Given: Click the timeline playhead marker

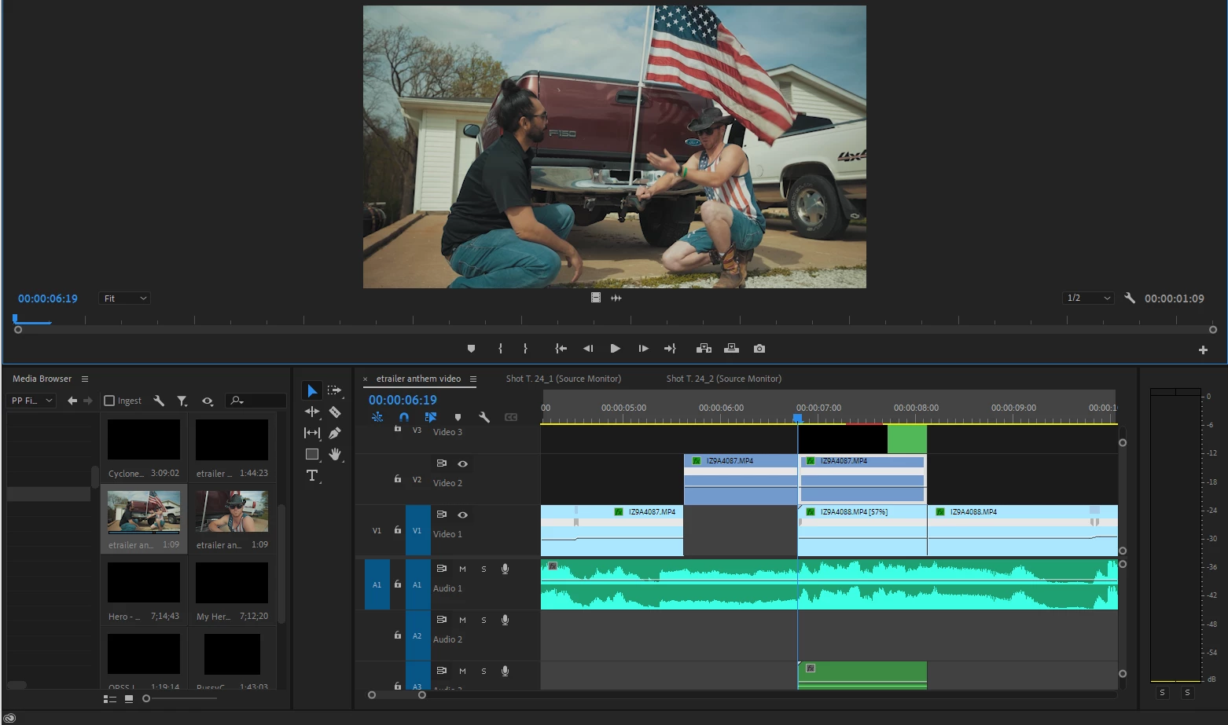Looking at the screenshot, I should (798, 418).
